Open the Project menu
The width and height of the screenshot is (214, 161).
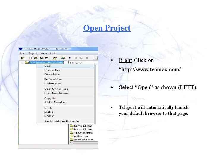(33, 53)
